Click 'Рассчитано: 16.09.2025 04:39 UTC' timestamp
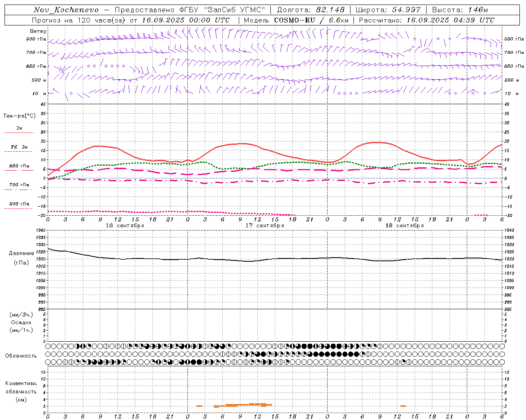526x420 pixels. [x=427, y=20]
